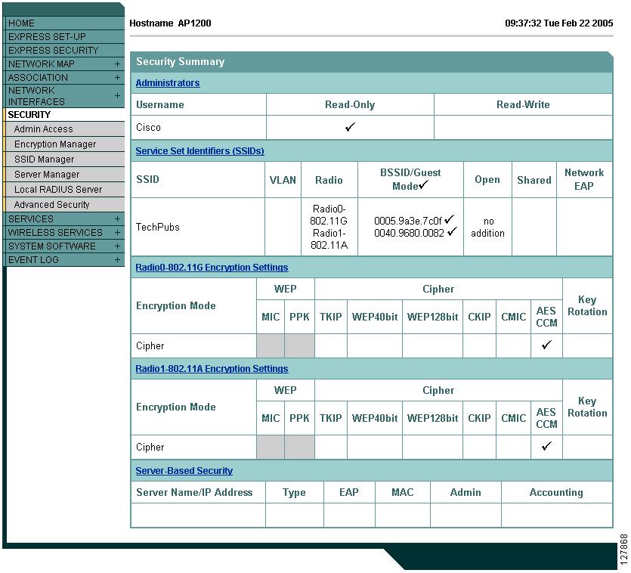Expand ASSOCIATION plus sign
The width and height of the screenshot is (631, 573).
(117, 77)
